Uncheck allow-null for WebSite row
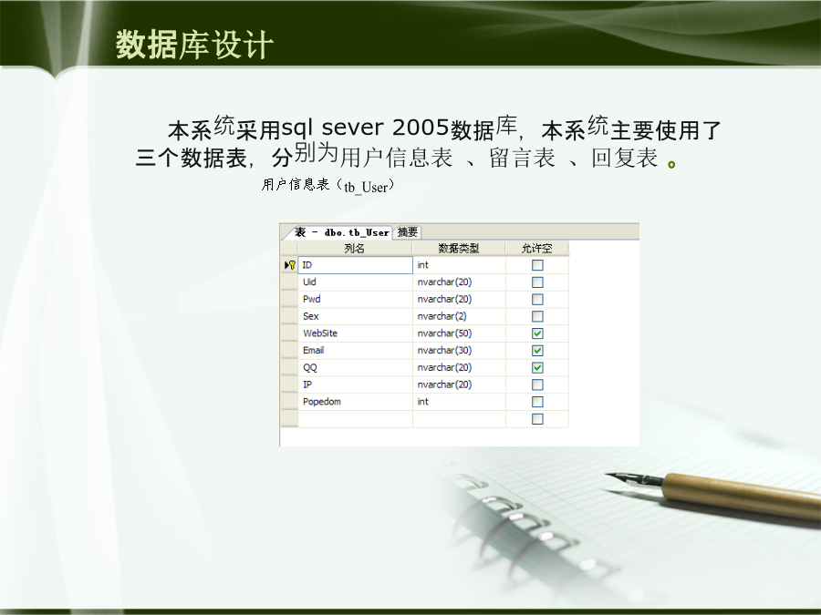821x615 pixels. coord(537,333)
